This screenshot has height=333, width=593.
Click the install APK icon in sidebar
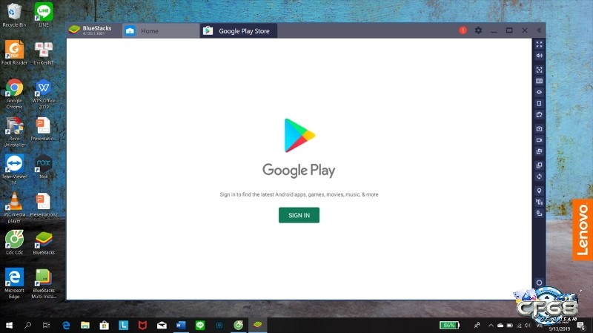(539, 114)
